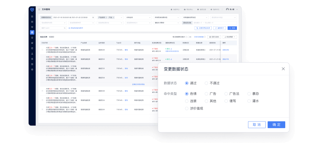Click the blue 查询 search button
The height and width of the screenshot is (148, 318).
232,28
